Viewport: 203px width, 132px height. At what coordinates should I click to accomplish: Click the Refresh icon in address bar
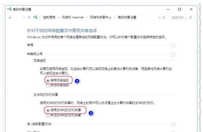164,17
